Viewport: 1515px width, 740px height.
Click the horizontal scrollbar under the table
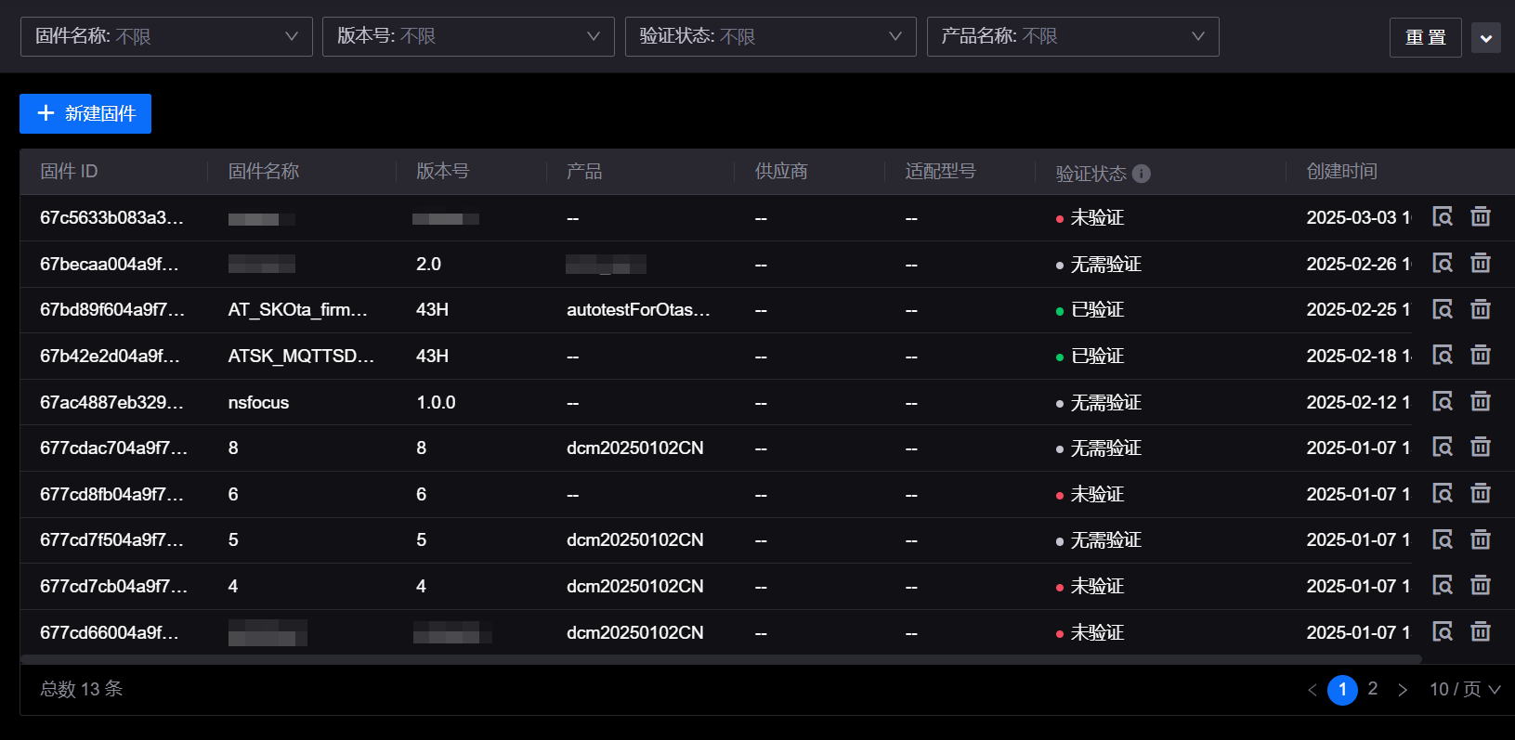[720, 659]
